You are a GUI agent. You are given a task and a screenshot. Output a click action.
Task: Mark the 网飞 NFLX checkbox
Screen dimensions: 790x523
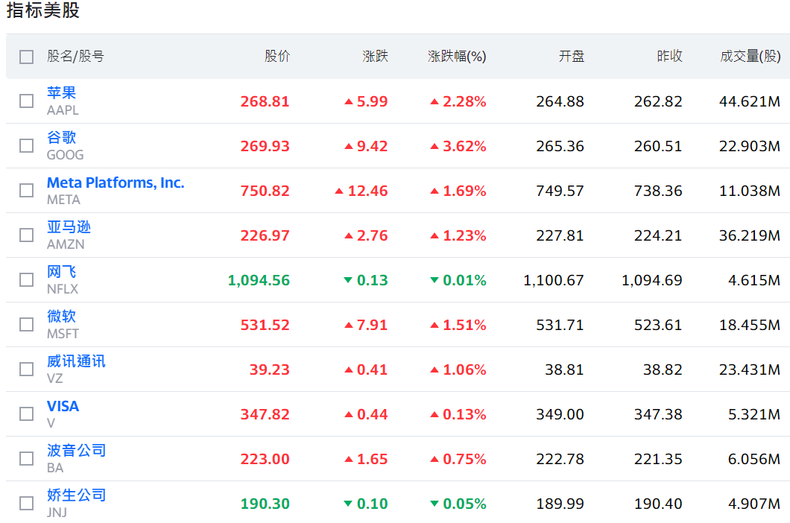[x=27, y=280]
